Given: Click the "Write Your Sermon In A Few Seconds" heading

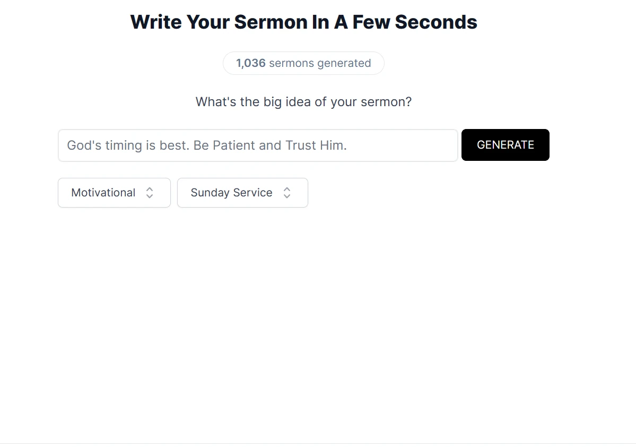Looking at the screenshot, I should coord(303,22).
